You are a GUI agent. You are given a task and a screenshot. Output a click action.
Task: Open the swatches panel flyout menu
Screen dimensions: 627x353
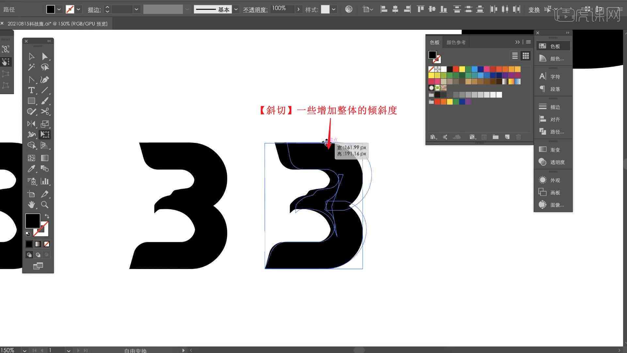(x=528, y=42)
